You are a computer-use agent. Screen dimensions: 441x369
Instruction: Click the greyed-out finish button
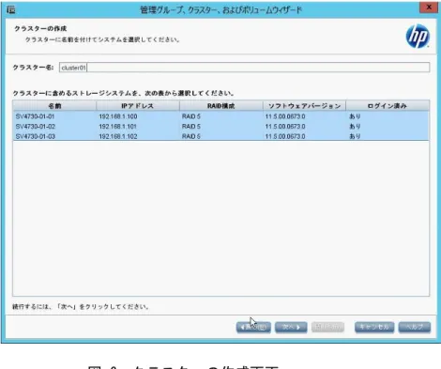(327, 328)
